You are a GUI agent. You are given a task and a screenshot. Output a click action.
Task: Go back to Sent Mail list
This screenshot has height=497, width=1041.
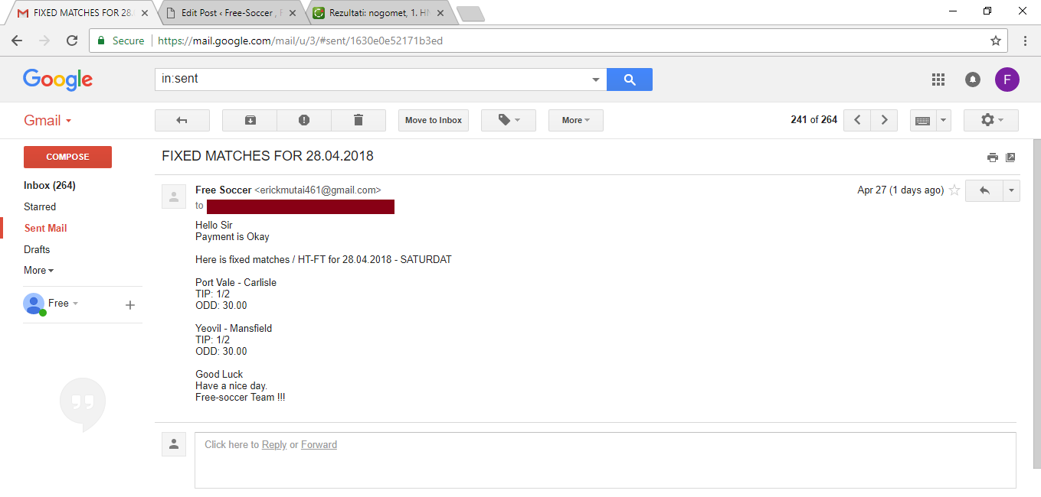pos(182,120)
